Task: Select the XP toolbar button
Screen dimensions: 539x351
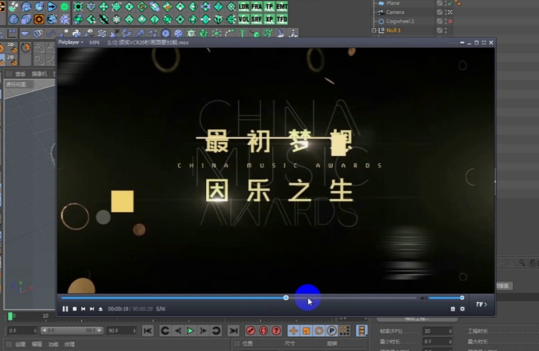Action: 269,19
